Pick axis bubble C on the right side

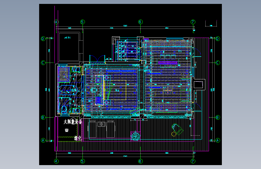[x=218, y=63]
